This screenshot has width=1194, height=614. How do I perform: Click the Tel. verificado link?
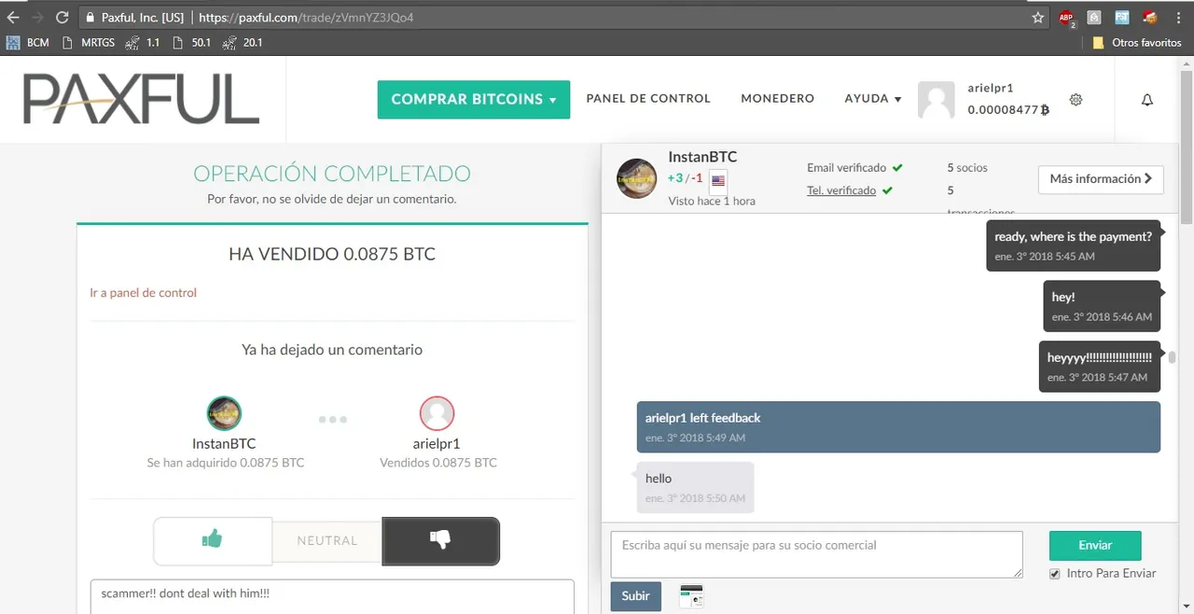pyautogui.click(x=841, y=190)
